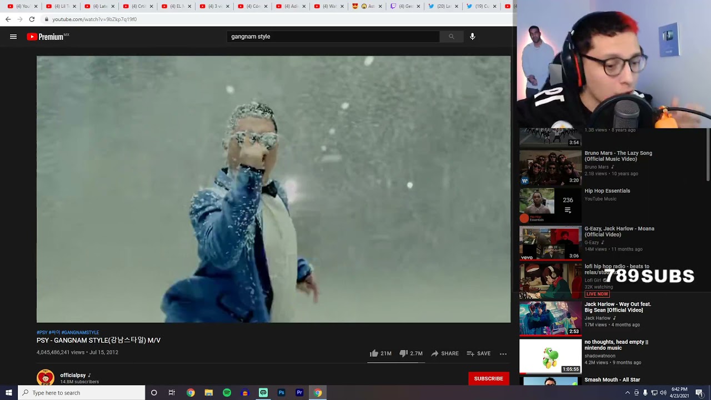Click the sidebar vertical scrollbar
Viewport: 711px width, 400px height.
(708, 156)
